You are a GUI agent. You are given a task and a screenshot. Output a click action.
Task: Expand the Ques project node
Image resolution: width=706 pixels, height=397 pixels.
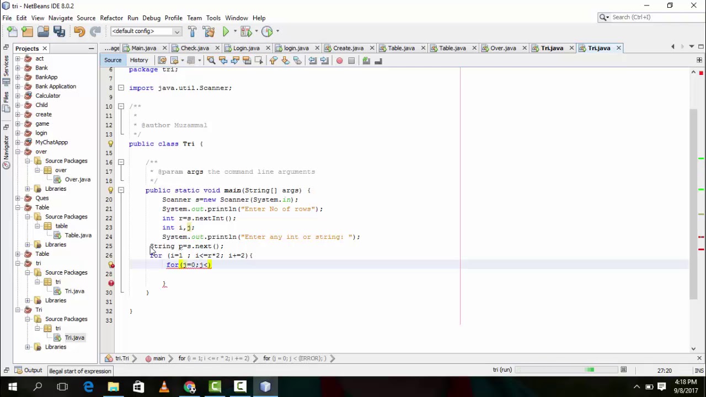click(18, 198)
